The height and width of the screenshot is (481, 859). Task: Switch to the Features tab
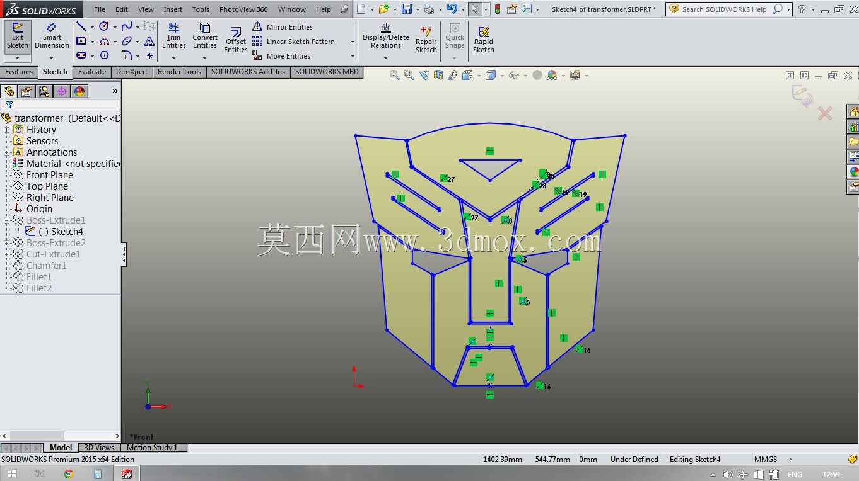19,72
